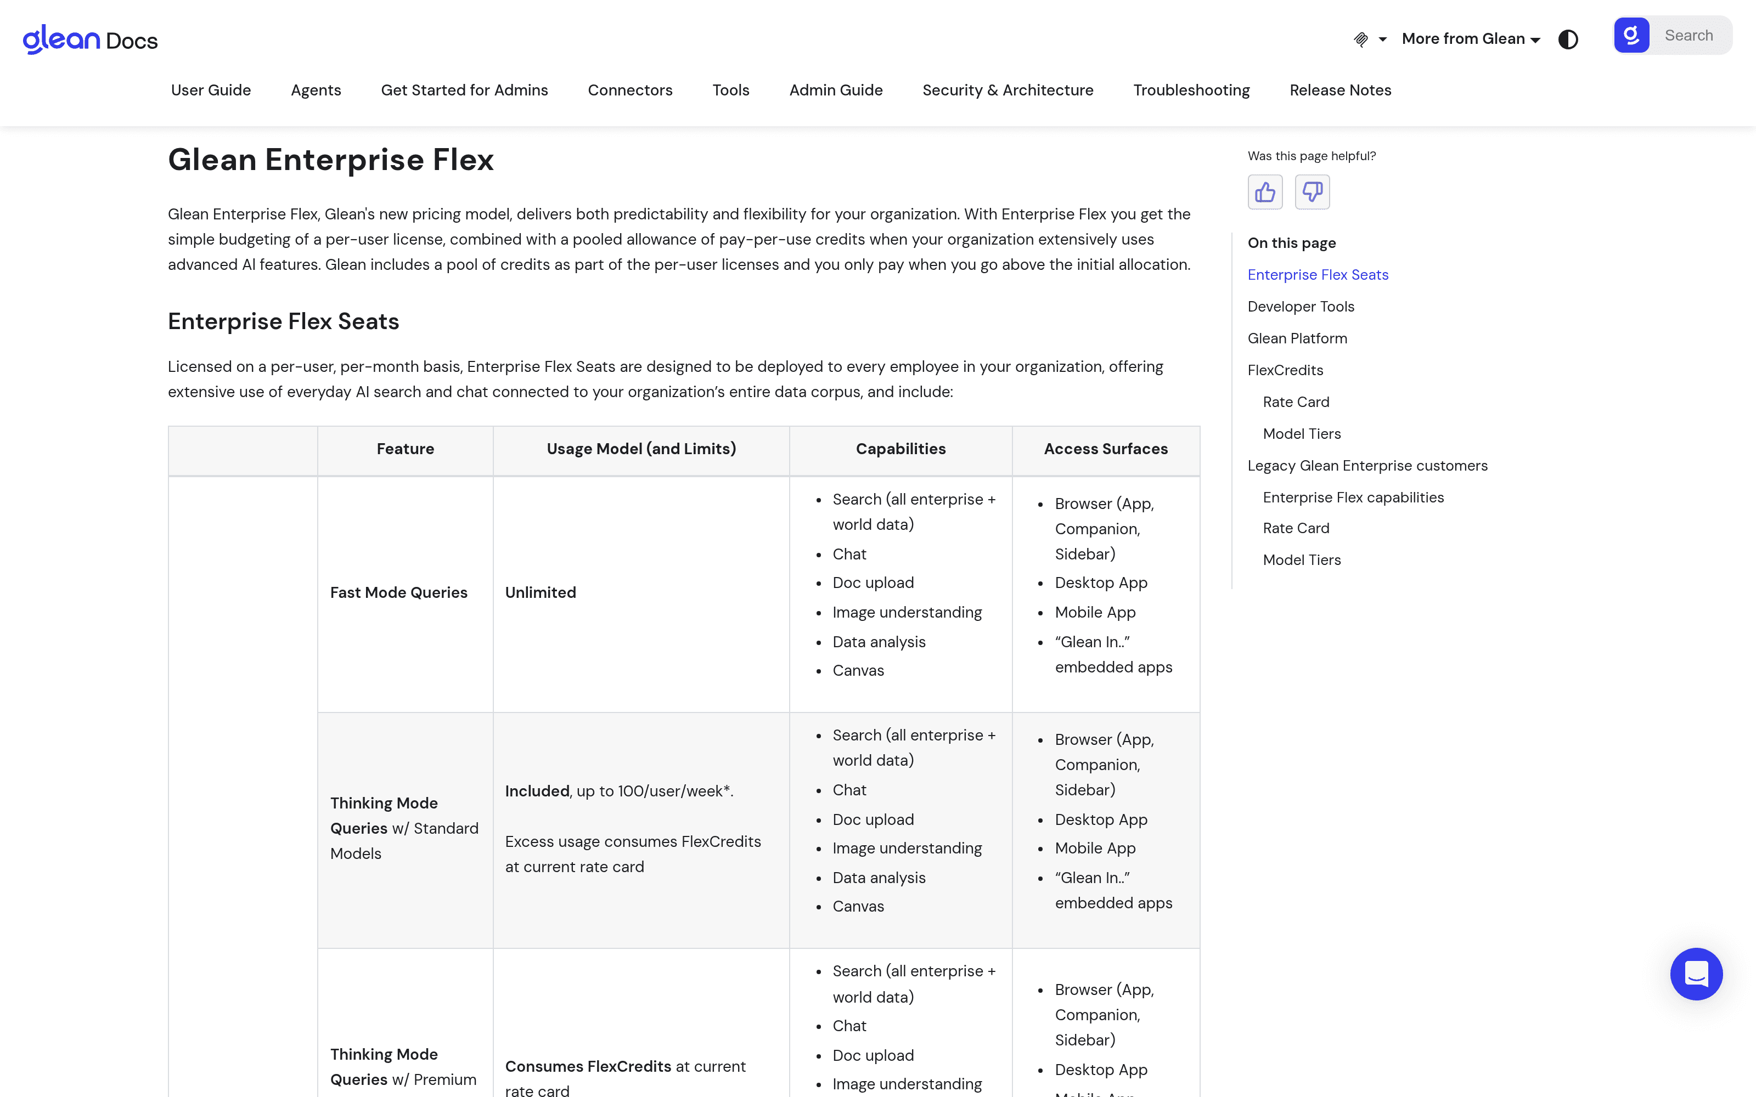Click the Glean Enterprise Flex page title

pyautogui.click(x=331, y=160)
